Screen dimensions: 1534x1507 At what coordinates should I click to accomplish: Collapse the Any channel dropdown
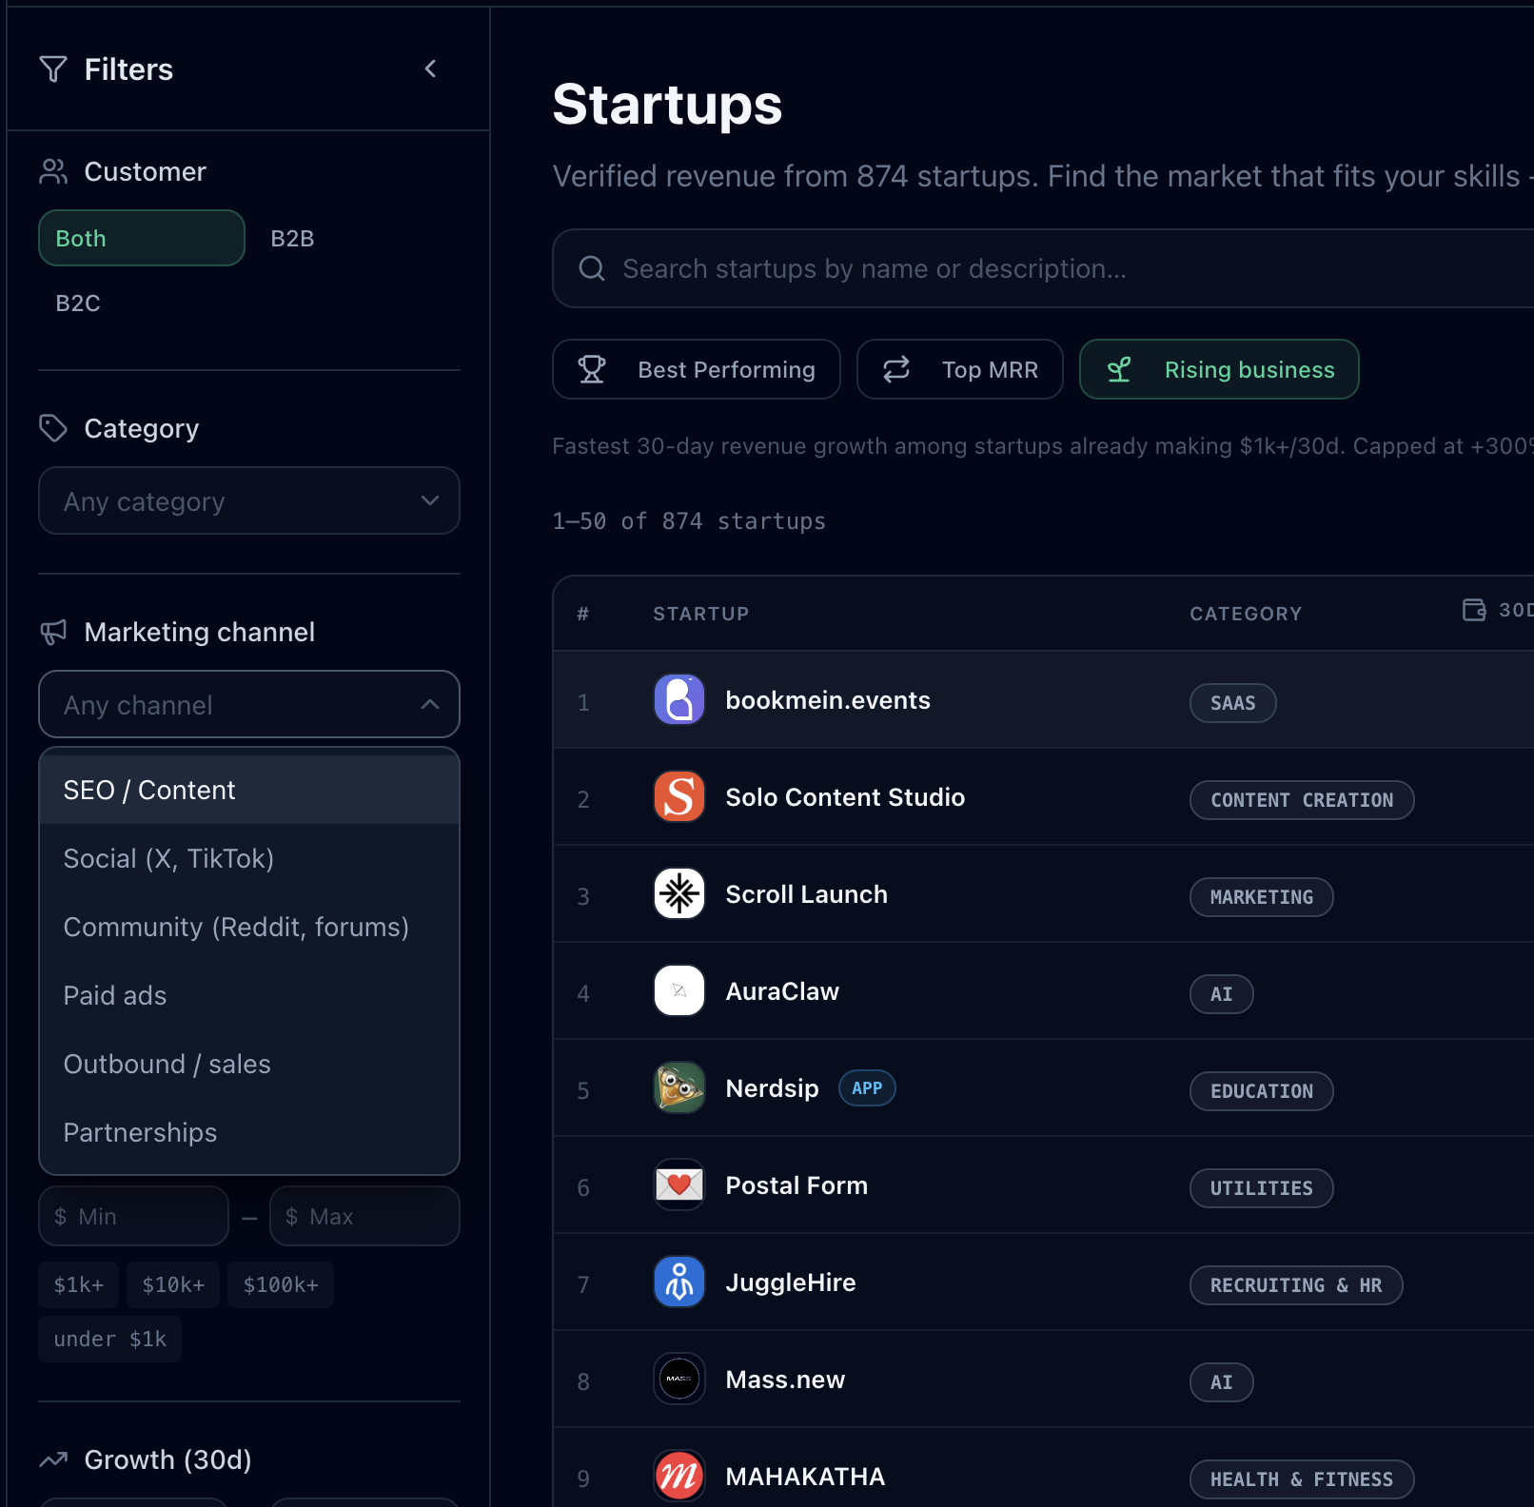[249, 704]
